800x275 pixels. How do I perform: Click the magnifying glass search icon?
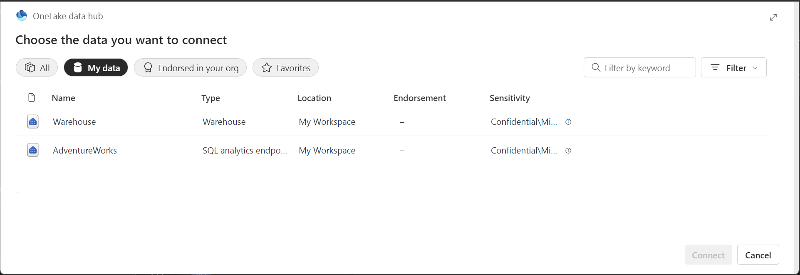pyautogui.click(x=596, y=67)
